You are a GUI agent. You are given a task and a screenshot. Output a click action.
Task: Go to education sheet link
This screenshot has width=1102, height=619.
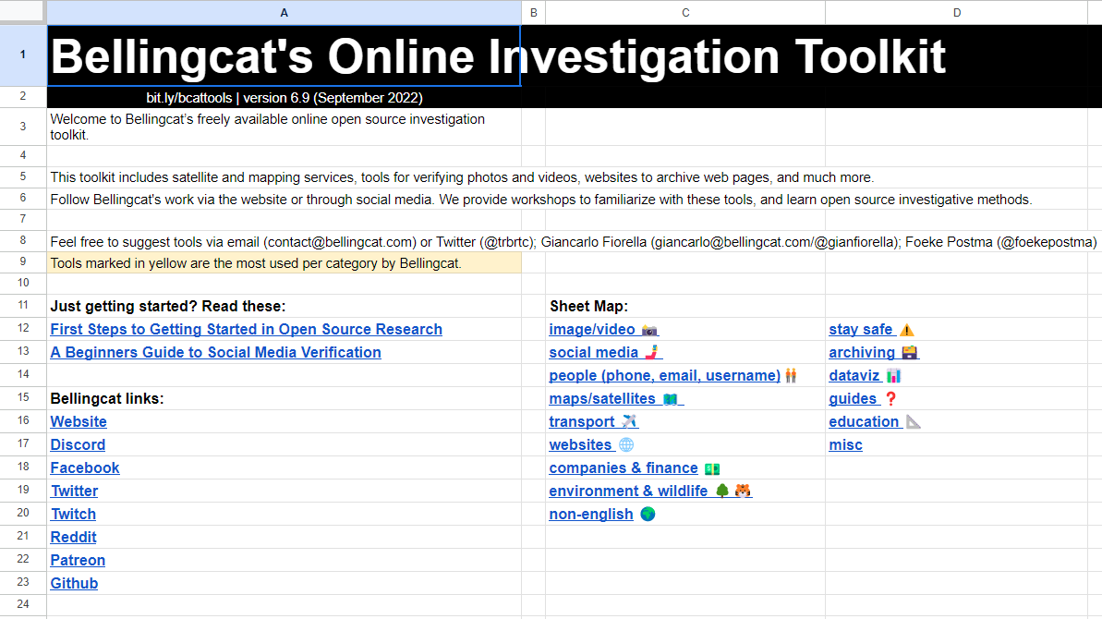[865, 422]
